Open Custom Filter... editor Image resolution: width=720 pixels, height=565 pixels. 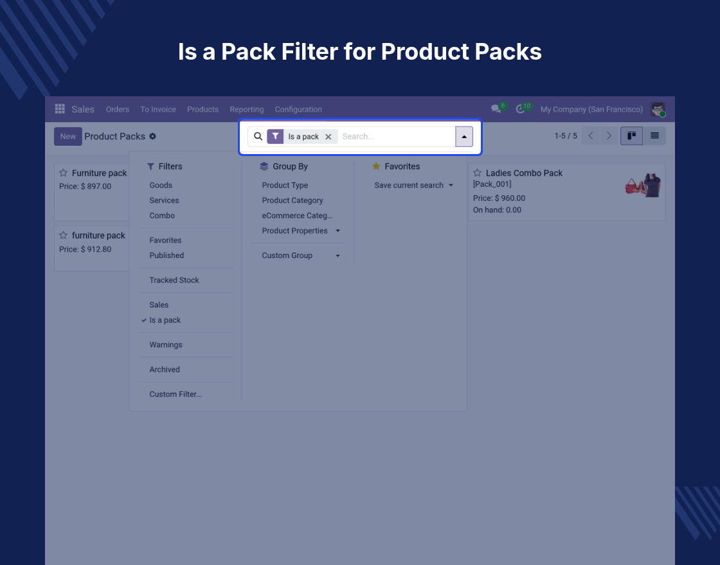(175, 394)
